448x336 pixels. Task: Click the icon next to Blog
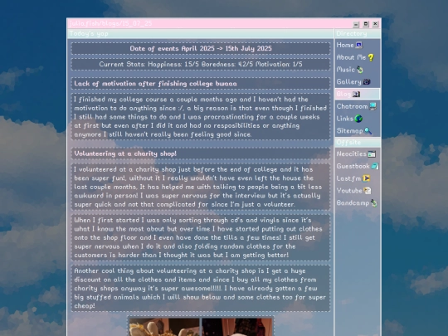coord(356,94)
